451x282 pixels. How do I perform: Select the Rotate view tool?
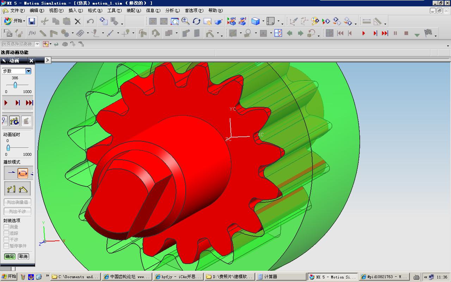tap(196, 21)
